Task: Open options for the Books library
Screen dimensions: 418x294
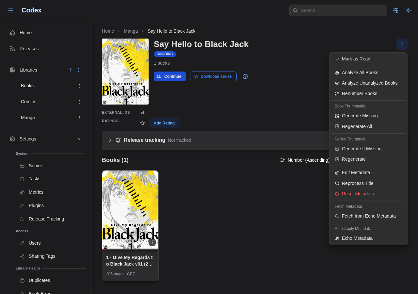Action: point(79,86)
